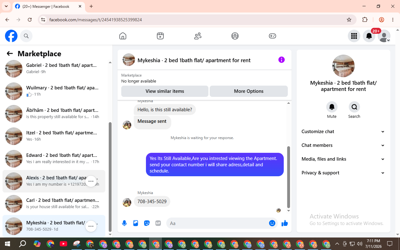Screen dimensions: 400x250
Task: View site information icon in address bar
Action: (43, 20)
